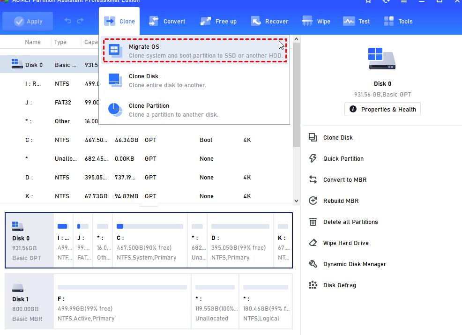Click Wipe Hard Drive option
Image resolution: width=462 pixels, height=335 pixels.
coord(346,243)
